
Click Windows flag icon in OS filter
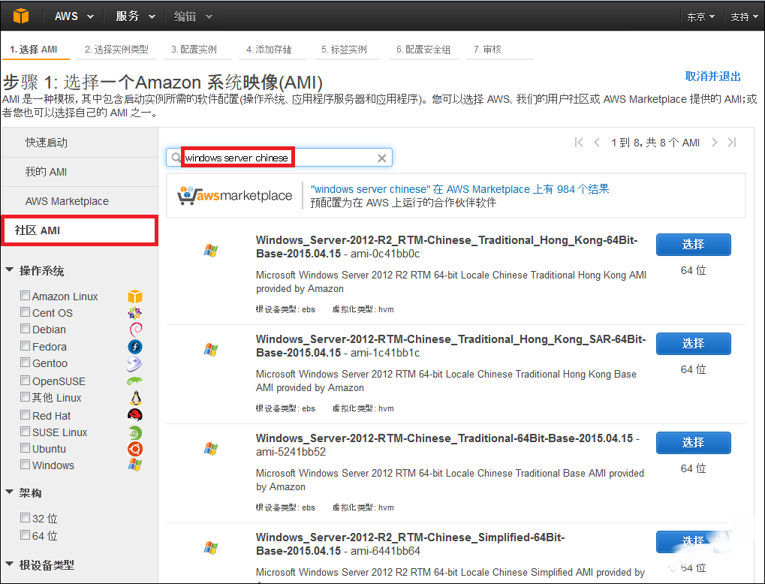coord(135,465)
